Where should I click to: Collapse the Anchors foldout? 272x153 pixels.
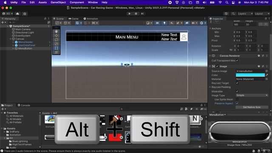click(210, 28)
